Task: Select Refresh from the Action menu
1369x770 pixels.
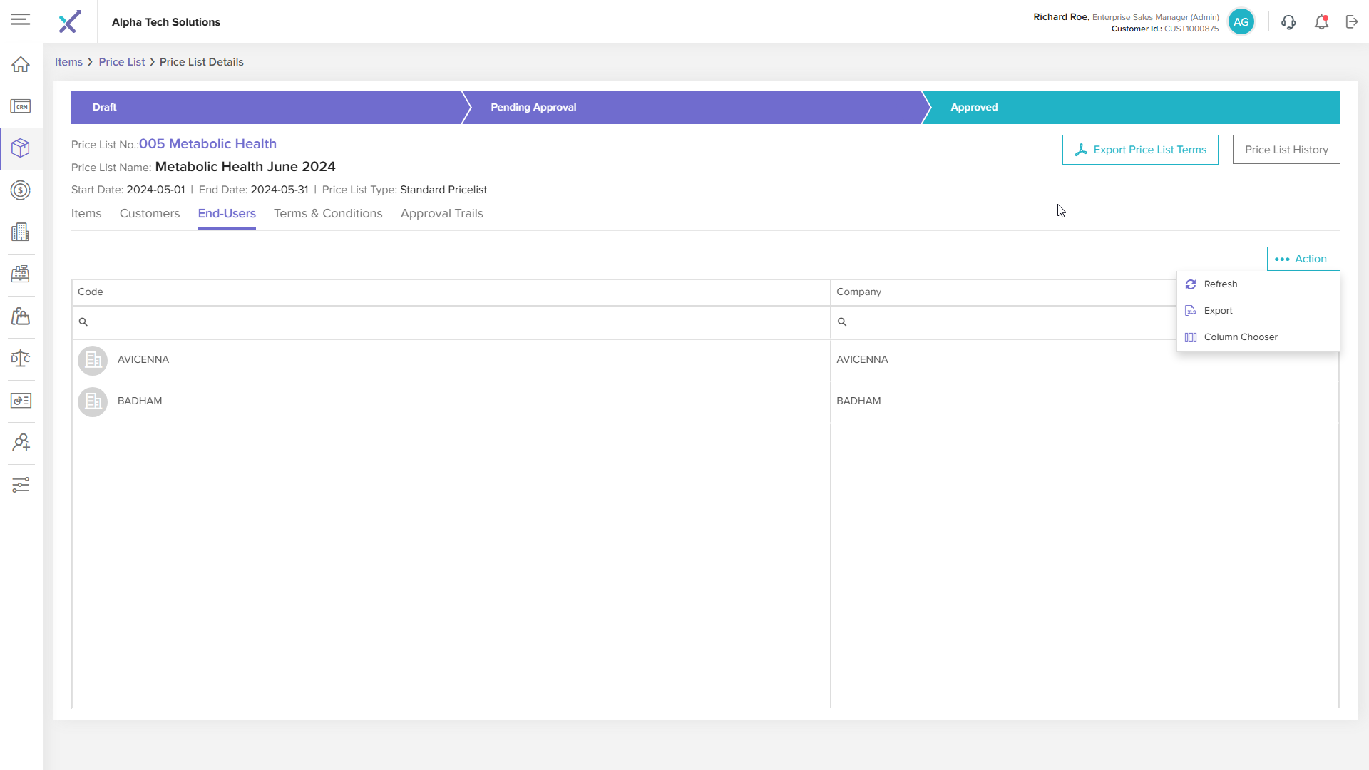Action: coord(1220,284)
